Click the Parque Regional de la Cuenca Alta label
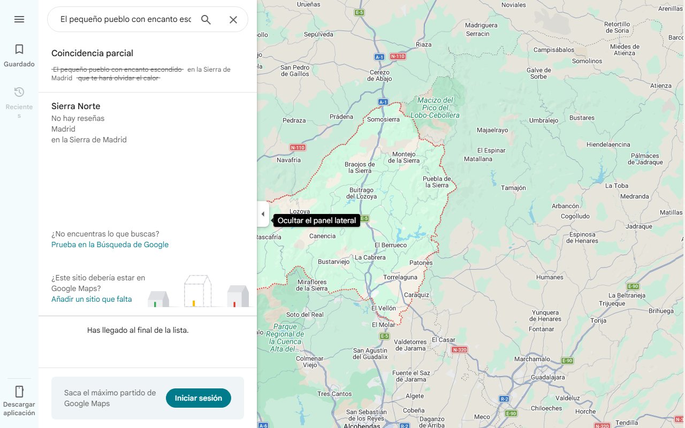 click(284, 337)
